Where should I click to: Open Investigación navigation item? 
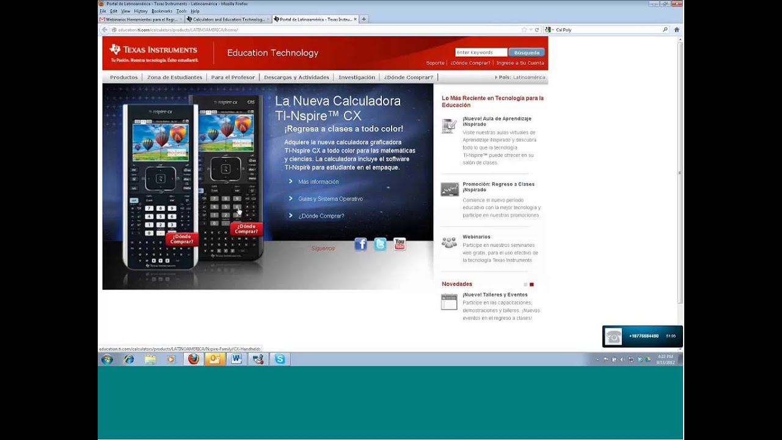pos(357,78)
